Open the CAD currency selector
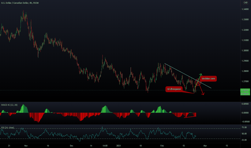The width and height of the screenshot is (251, 148). click(x=246, y=3)
